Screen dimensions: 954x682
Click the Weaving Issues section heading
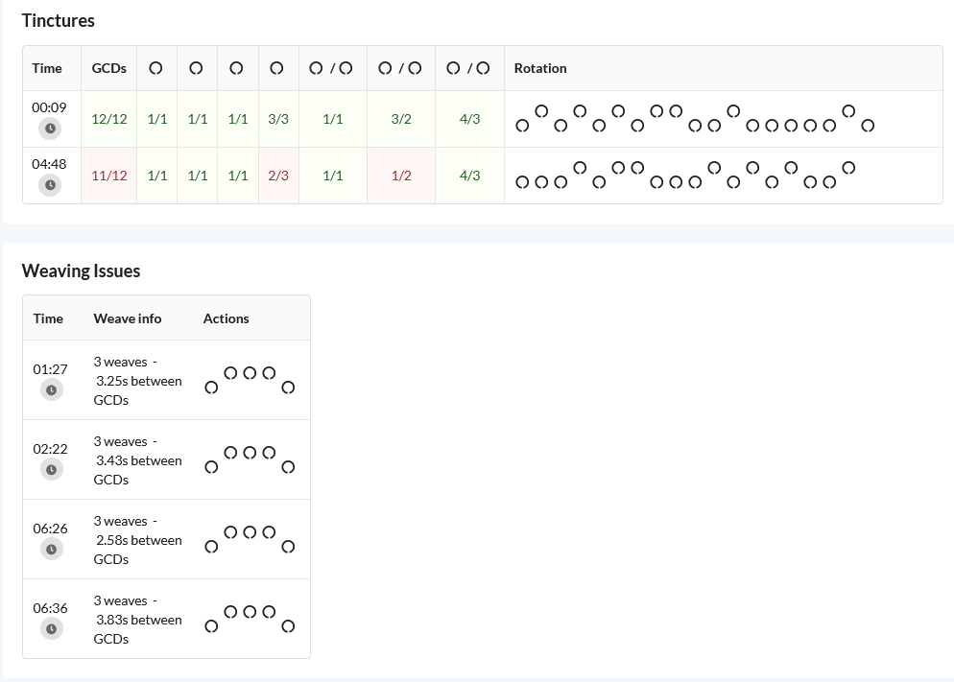tap(81, 270)
